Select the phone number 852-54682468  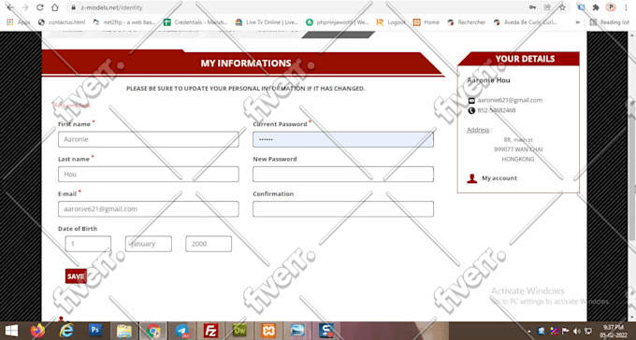pos(497,110)
